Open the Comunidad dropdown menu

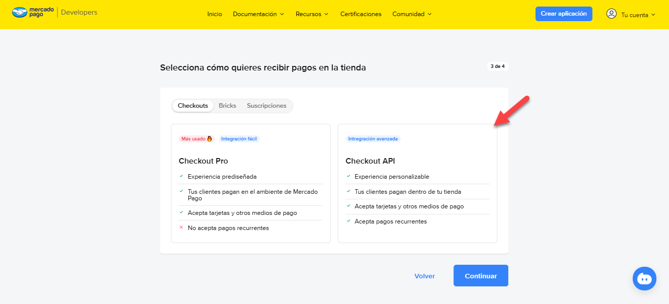pyautogui.click(x=412, y=14)
